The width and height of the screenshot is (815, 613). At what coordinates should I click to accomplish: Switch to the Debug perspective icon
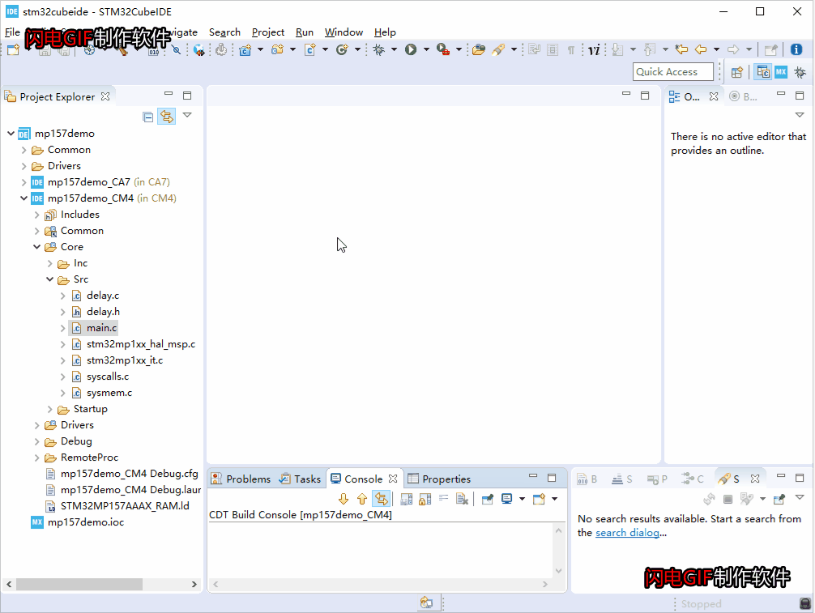coord(800,72)
